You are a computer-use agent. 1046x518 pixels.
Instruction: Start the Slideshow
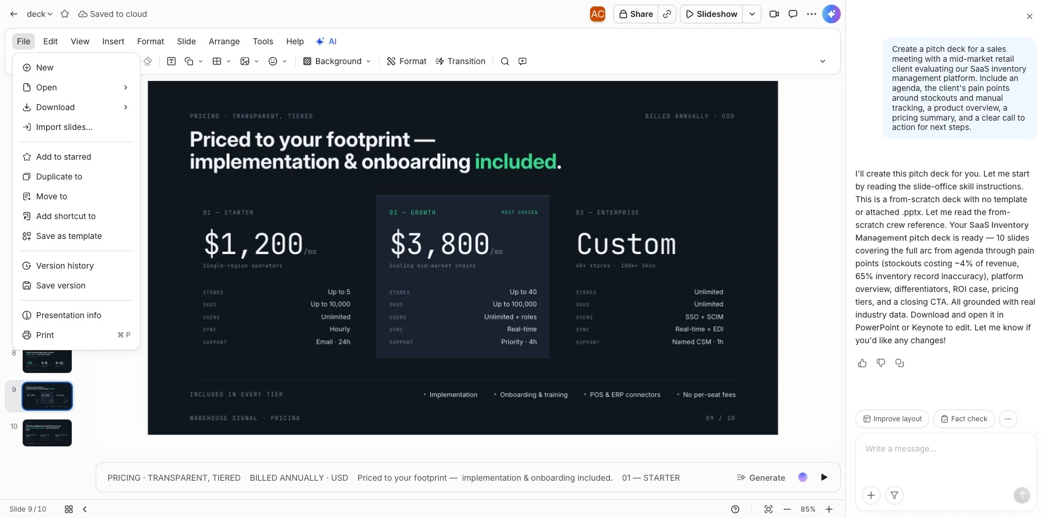(711, 14)
